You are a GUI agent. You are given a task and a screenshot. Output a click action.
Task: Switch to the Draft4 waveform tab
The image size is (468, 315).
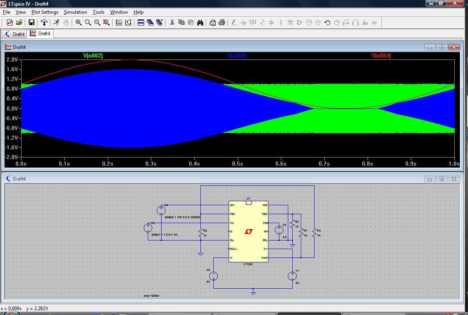[40, 34]
